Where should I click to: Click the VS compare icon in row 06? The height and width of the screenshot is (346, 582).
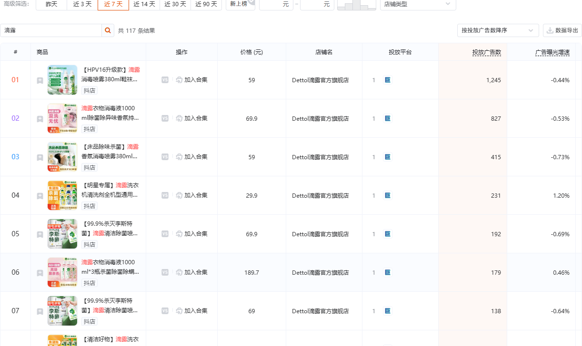165,272
